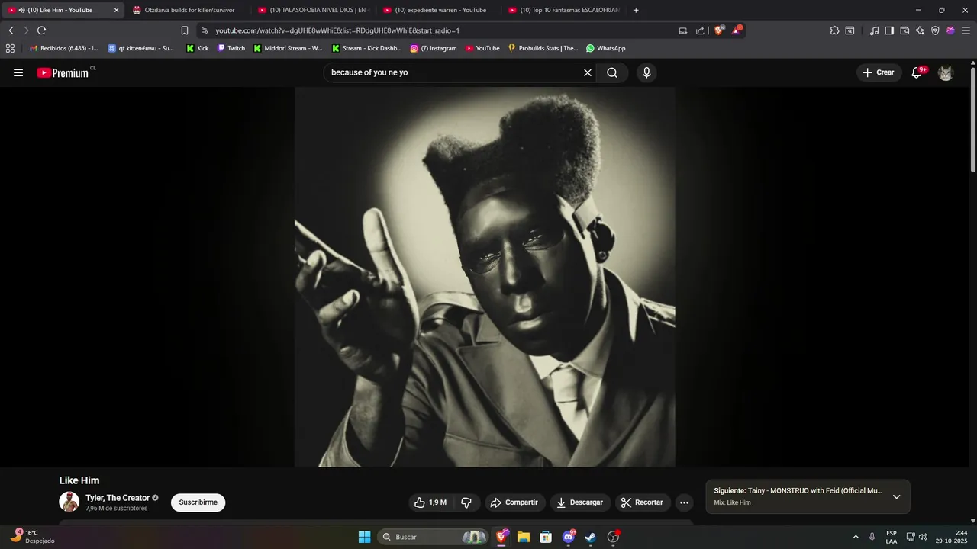Show hidden system tray icons
This screenshot has width=977, height=549.
point(856,537)
